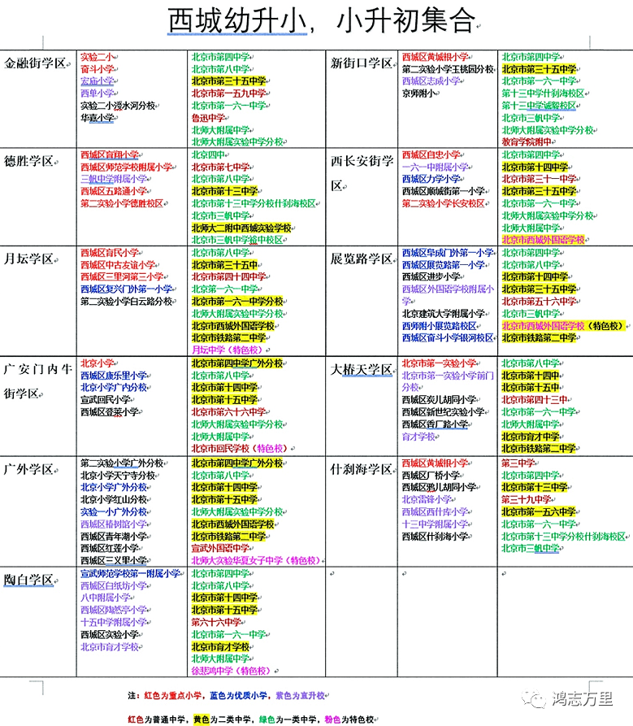Viewport: 633px width, 726px height.
Task: Click 北师大实验华夏女子中学（特色校）
Action: coord(256,560)
